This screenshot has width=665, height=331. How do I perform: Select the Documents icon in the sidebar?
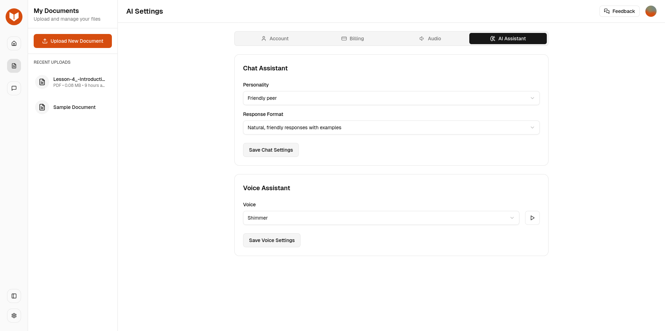click(14, 66)
